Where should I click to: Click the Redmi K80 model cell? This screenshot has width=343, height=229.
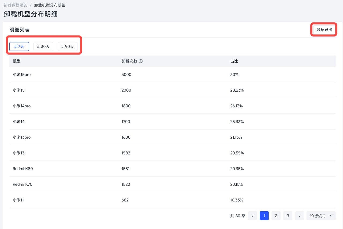pyautogui.click(x=23, y=169)
